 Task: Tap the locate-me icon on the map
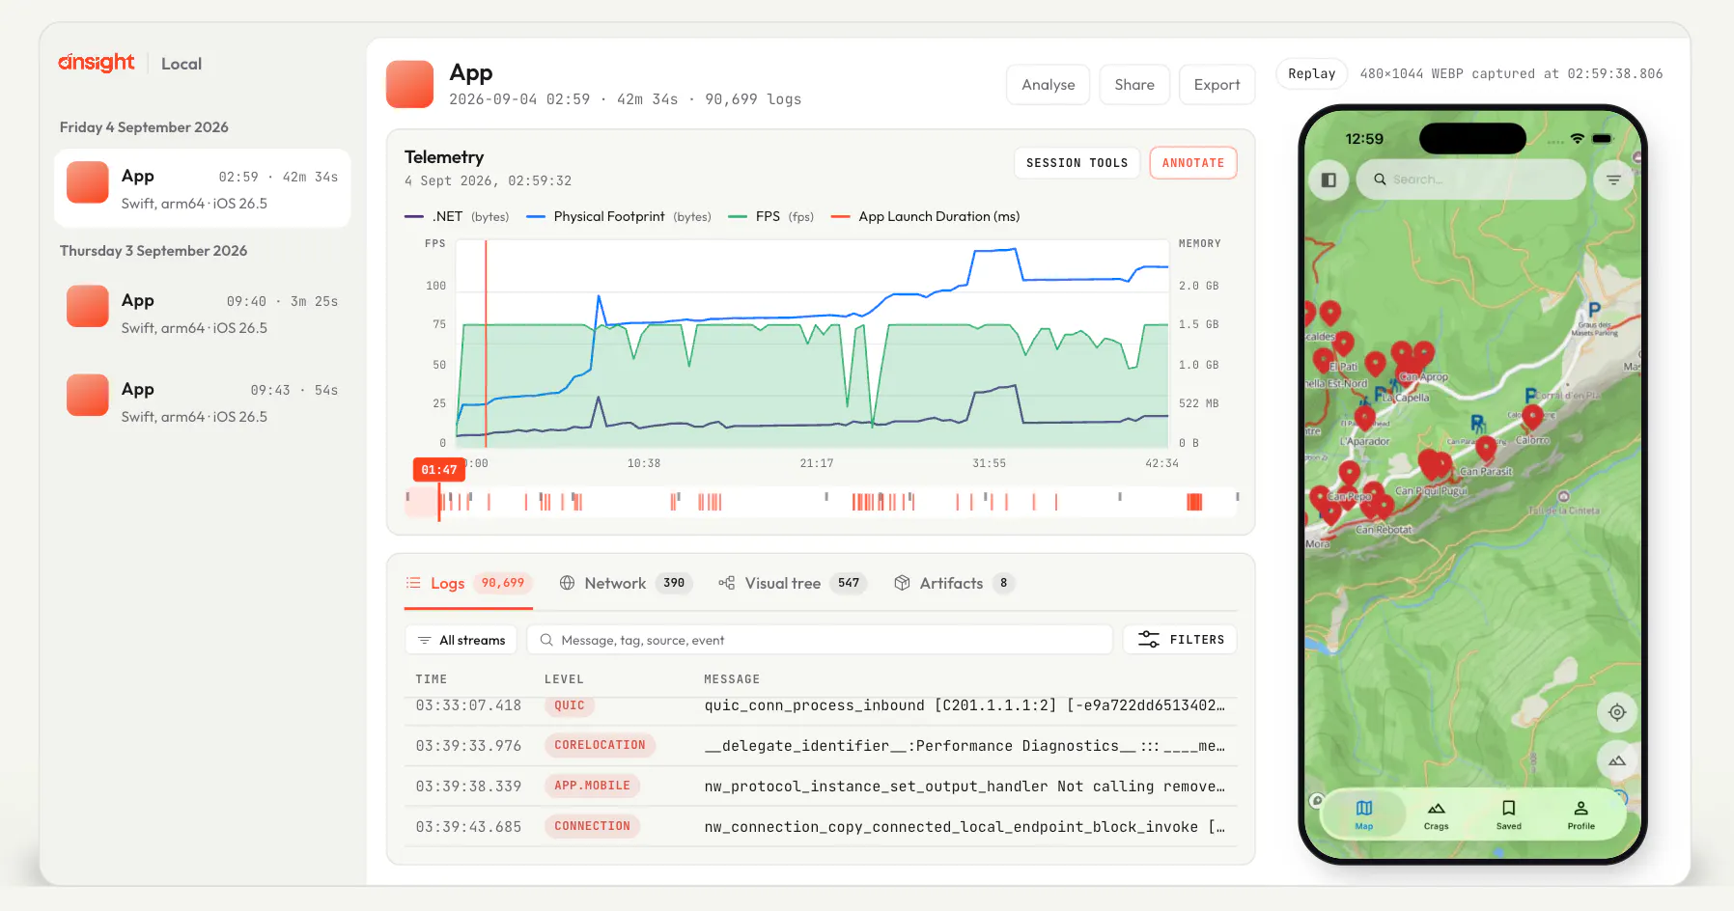coord(1616,712)
